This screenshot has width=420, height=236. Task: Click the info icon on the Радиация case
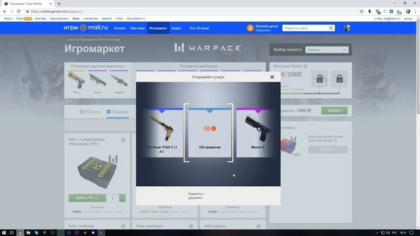(123, 140)
